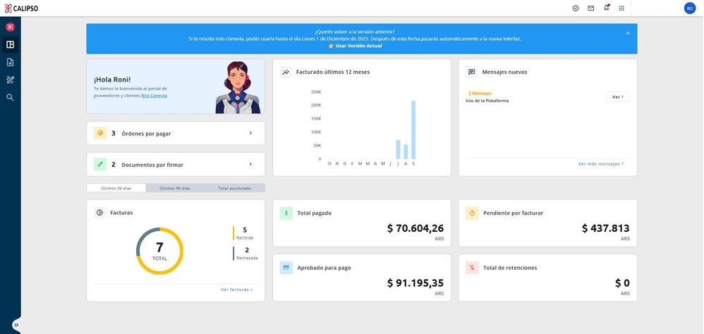
Task: Click the August bar in the chart
Action: (x=406, y=152)
